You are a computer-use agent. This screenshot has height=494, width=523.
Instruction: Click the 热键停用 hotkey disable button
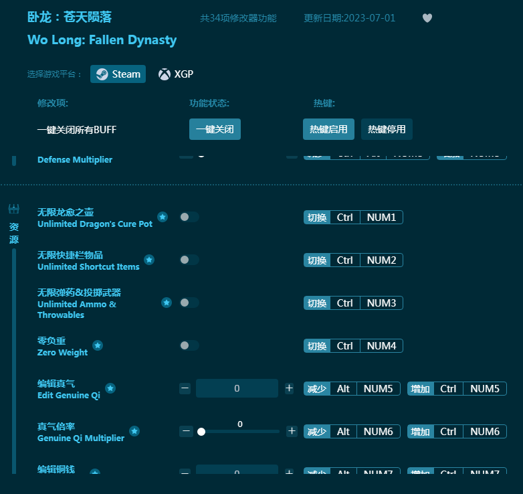pos(387,129)
